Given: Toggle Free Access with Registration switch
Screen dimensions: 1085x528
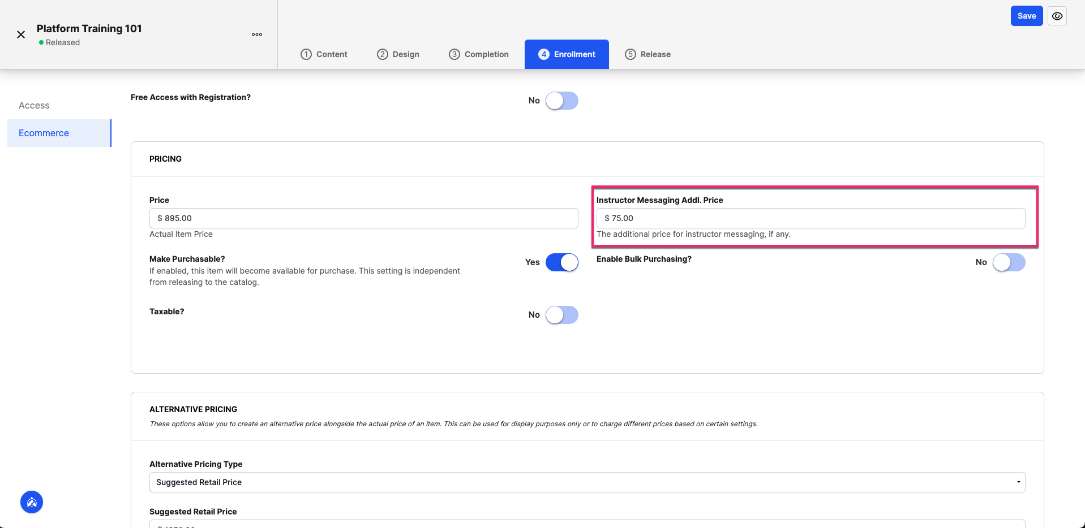Looking at the screenshot, I should pyautogui.click(x=562, y=101).
